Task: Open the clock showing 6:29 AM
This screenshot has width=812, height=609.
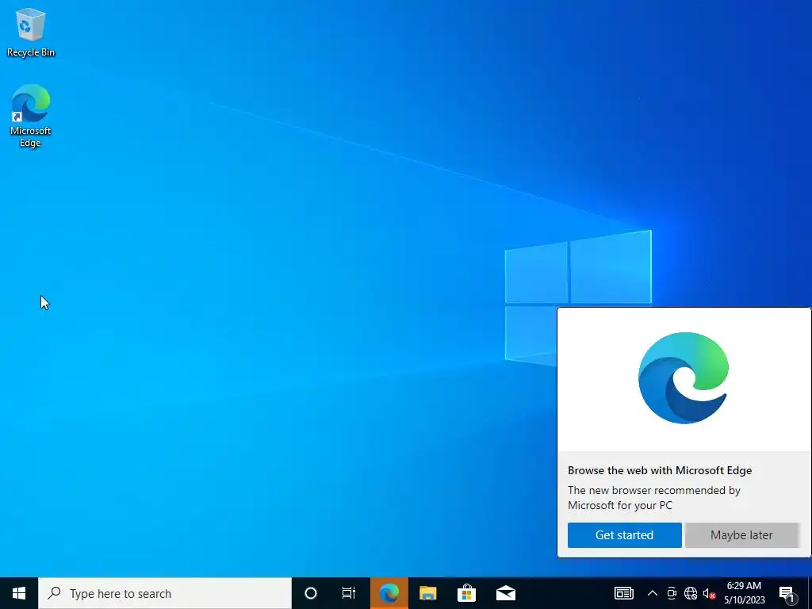Action: (744, 593)
